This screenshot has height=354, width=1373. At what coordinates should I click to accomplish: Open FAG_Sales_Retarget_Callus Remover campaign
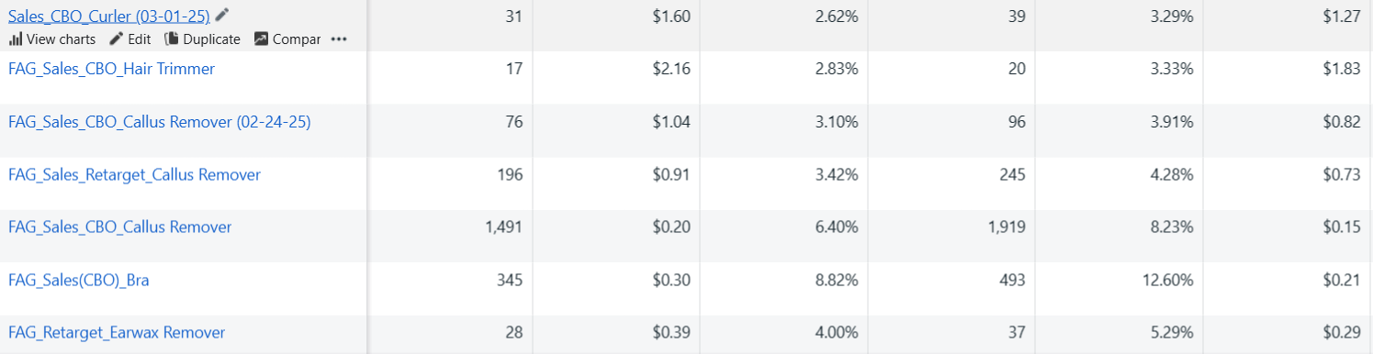pos(134,174)
